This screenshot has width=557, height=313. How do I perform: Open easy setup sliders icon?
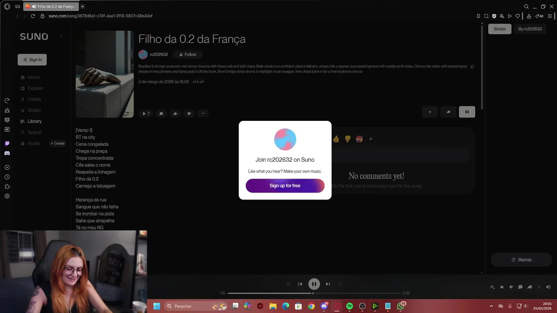[550, 16]
